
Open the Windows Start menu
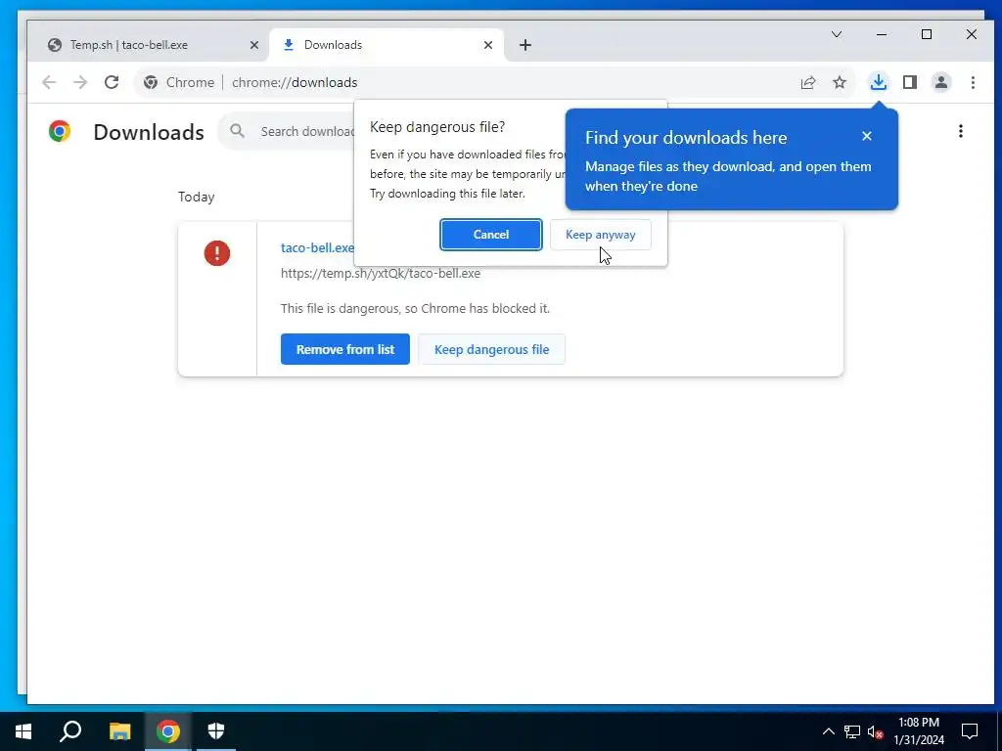tap(23, 731)
